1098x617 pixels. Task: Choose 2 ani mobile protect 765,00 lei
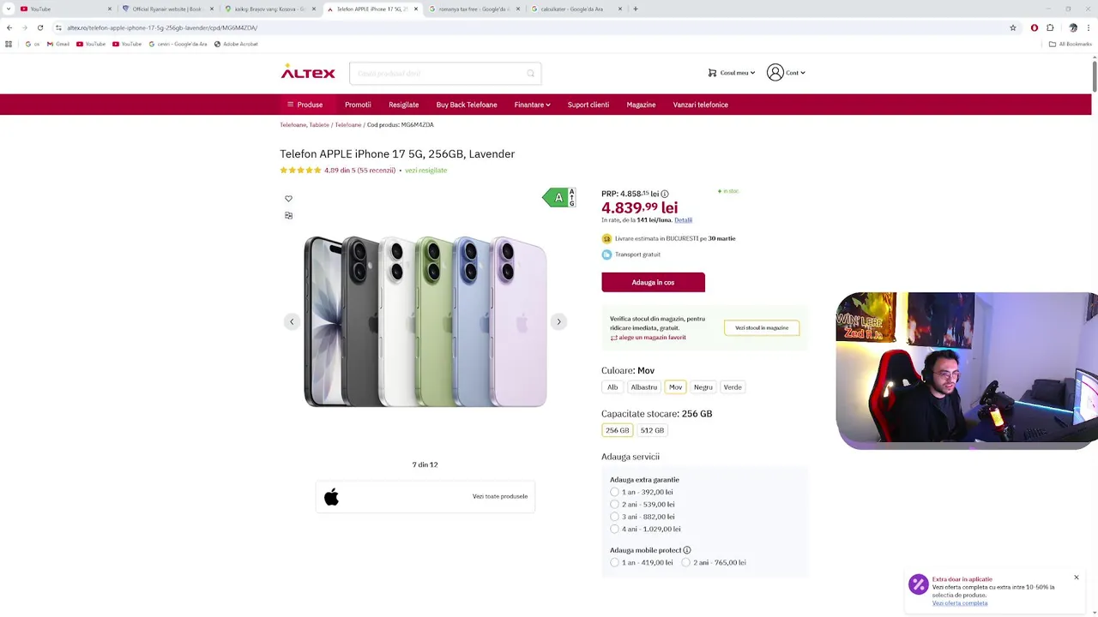[685, 562]
